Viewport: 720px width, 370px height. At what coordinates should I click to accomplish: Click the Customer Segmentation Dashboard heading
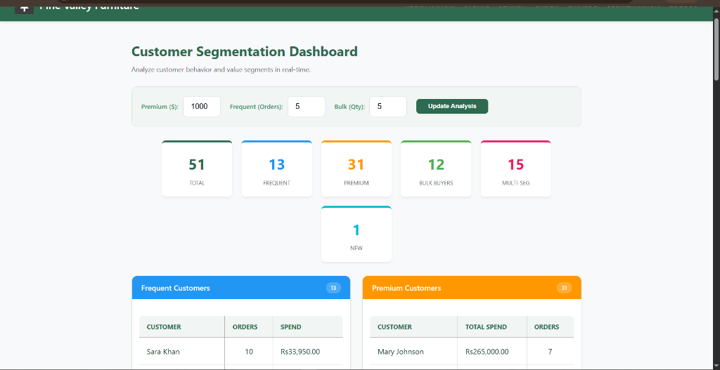pos(244,51)
